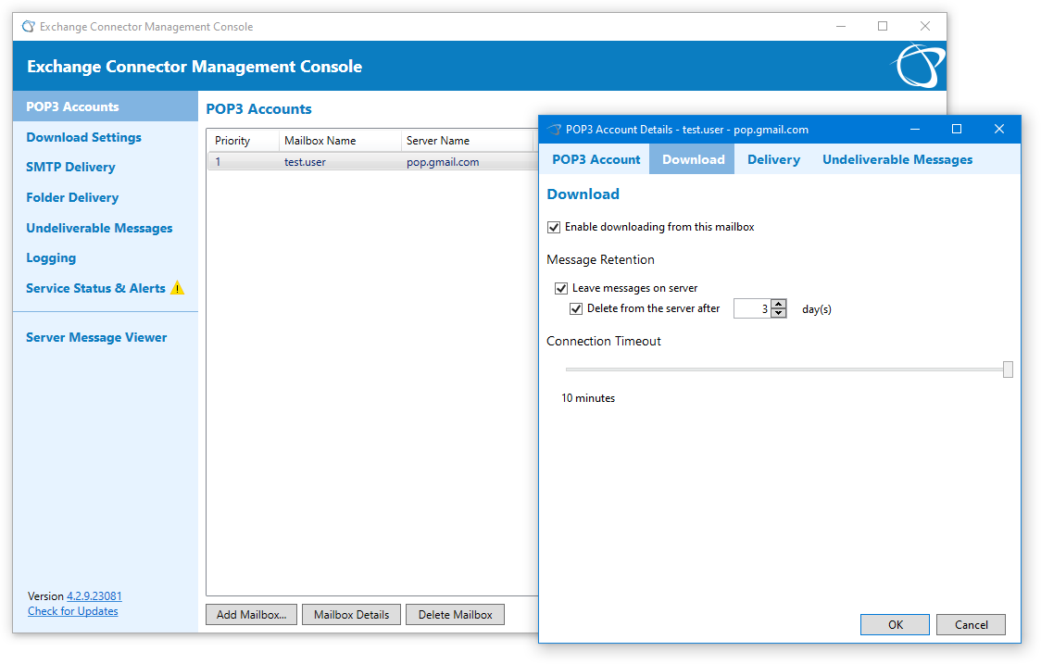Maximize the Exchange Connector Management Console window
The image size is (1041, 664).
[883, 27]
